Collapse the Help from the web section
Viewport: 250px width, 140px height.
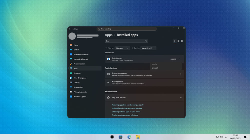[181, 97]
